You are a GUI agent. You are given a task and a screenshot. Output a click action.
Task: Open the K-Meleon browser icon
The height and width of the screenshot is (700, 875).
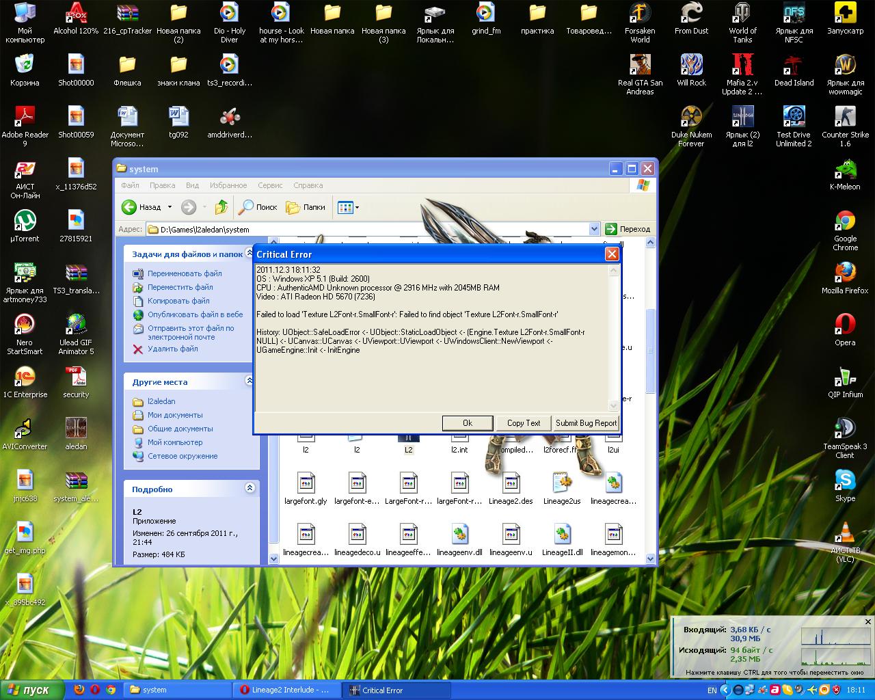pos(845,174)
